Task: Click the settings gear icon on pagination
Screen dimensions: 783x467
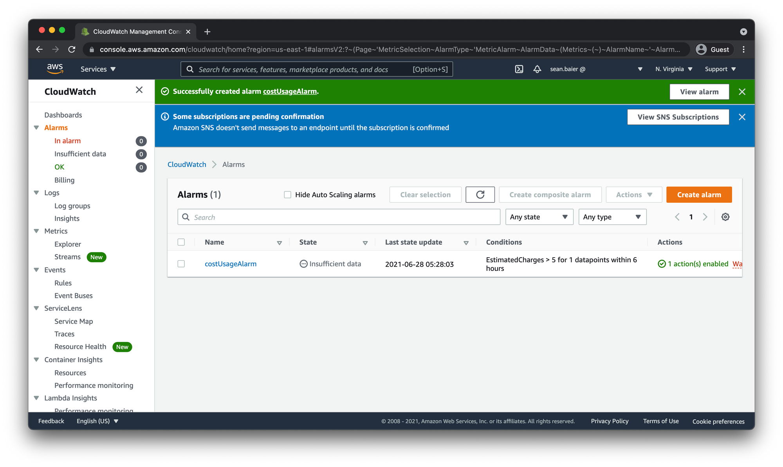Action: (726, 217)
